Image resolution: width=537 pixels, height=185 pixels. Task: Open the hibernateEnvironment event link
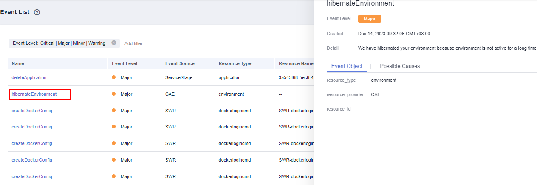(x=34, y=94)
